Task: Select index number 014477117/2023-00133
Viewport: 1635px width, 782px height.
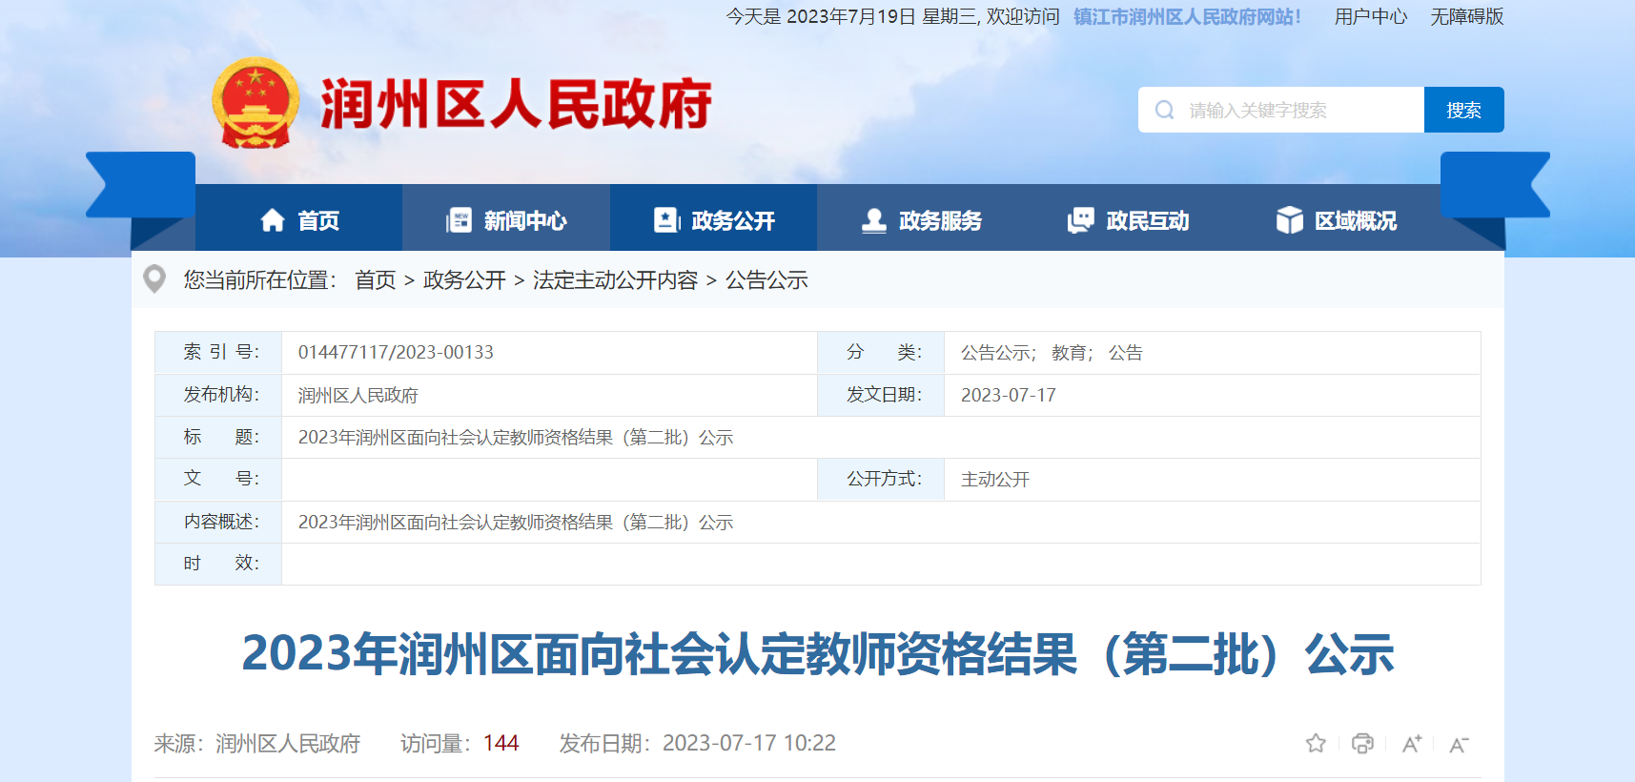Action: click(396, 352)
